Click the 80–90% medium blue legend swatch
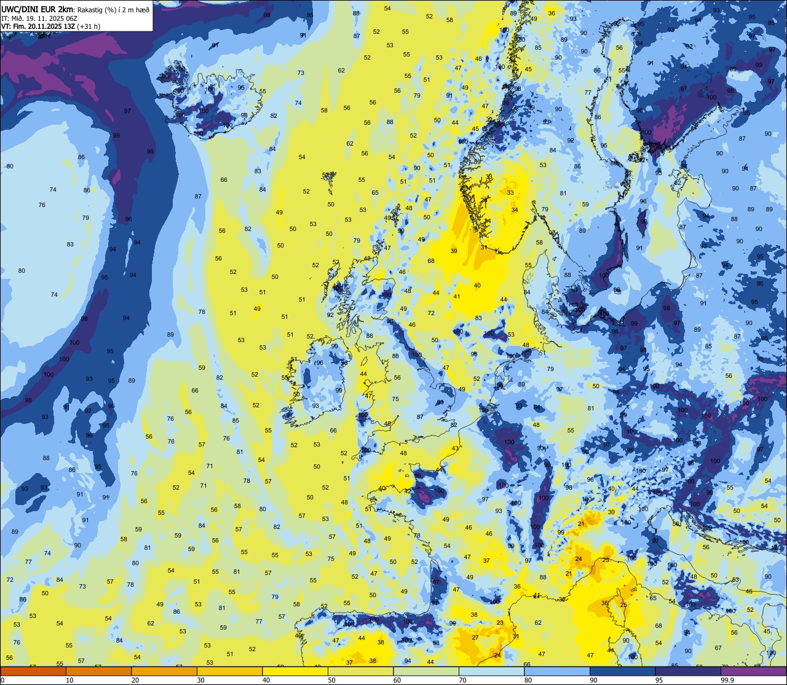787x685 pixels. [557, 671]
